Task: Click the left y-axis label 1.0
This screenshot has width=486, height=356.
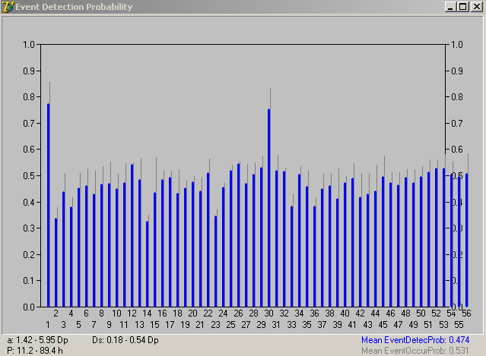Action: 29,45
